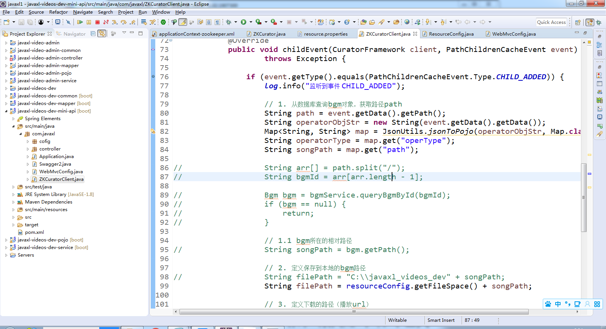
Task: Click the Open Type icon
Action: coord(363,22)
